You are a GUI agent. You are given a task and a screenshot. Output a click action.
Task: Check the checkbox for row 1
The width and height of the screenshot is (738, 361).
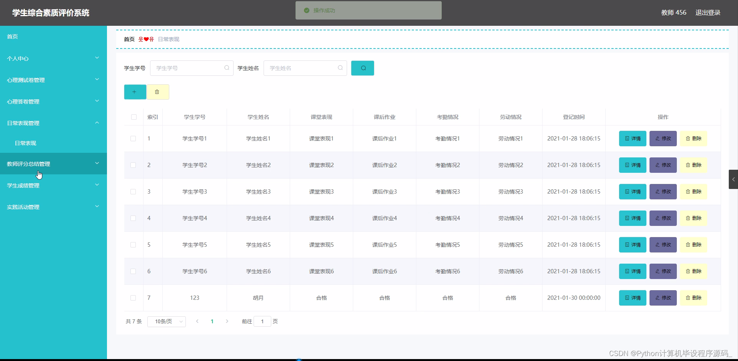[x=133, y=139]
